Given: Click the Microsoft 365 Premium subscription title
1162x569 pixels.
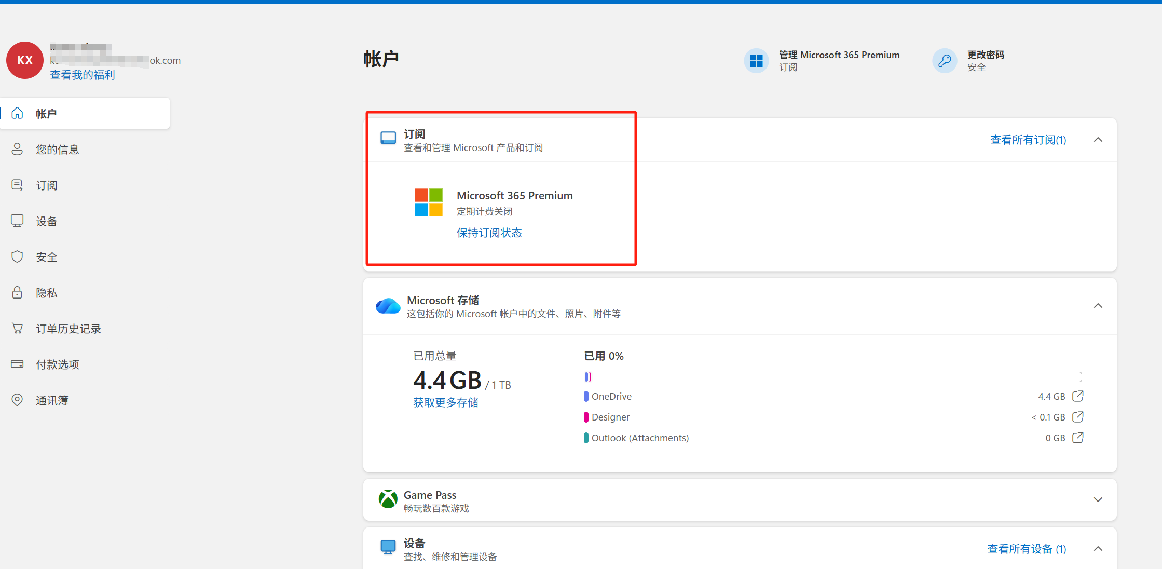Looking at the screenshot, I should [x=515, y=196].
